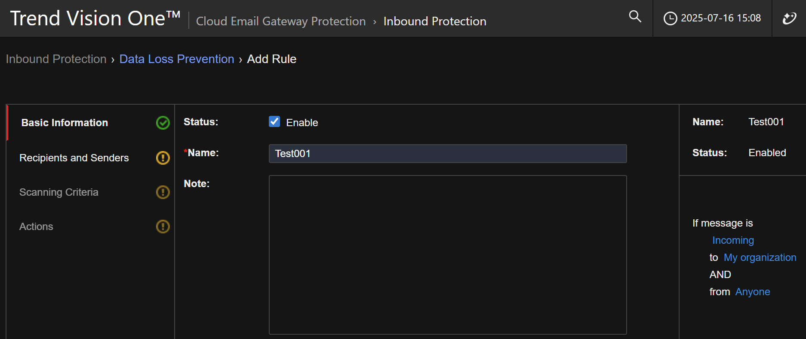Click into the Note text area
Screen dimensions: 806x339
447,254
